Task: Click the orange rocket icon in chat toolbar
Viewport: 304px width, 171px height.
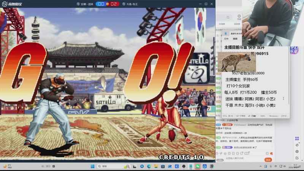Action: pyautogui.click(x=271, y=154)
